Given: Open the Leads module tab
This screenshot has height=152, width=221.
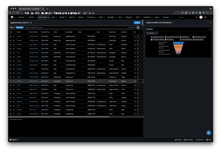Looking at the screenshot, I should (53, 17).
